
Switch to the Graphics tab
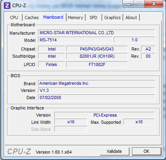(x=113, y=18)
